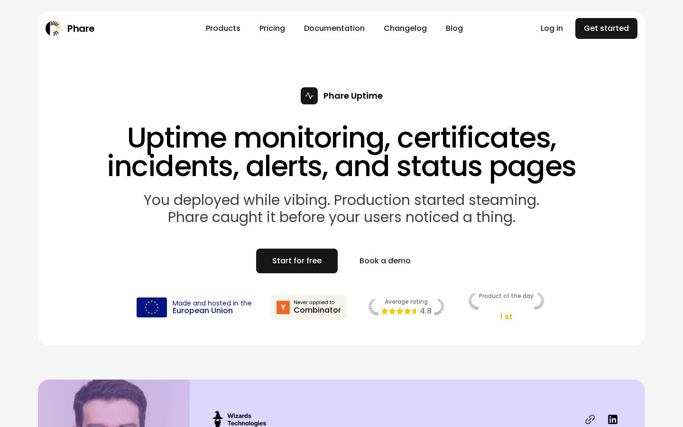
Task: Open the testimonial website link icon
Action: coord(590,419)
